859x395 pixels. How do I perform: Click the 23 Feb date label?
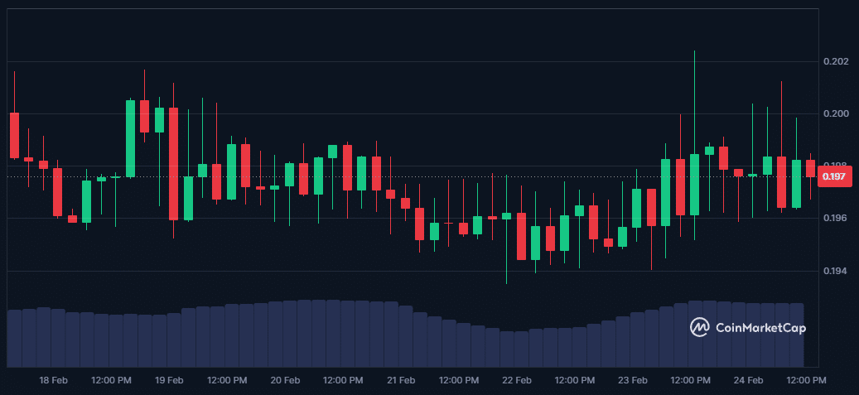[633, 380]
